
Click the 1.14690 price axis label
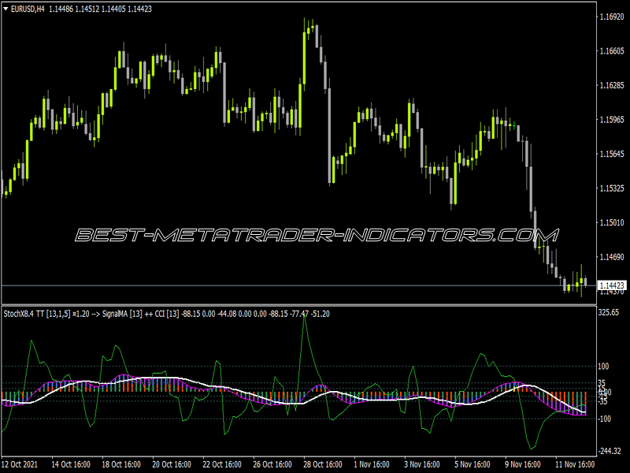[x=612, y=257]
